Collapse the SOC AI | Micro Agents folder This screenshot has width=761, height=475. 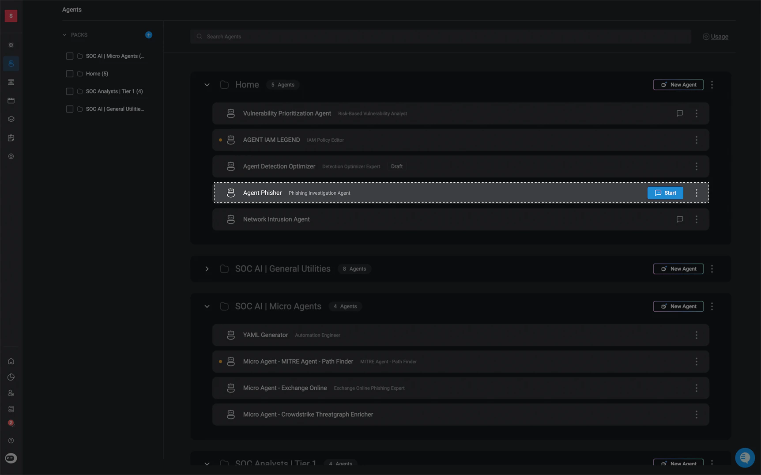[207, 306]
